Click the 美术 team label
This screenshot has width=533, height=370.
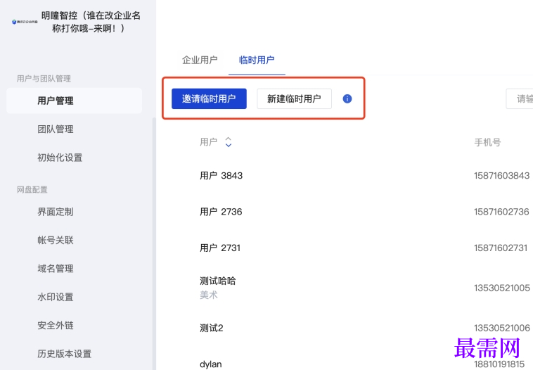pyautogui.click(x=209, y=295)
